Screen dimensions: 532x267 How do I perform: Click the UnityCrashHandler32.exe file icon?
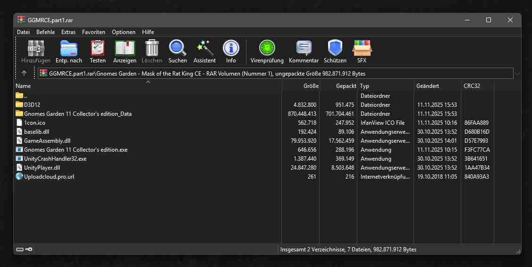tap(19, 159)
